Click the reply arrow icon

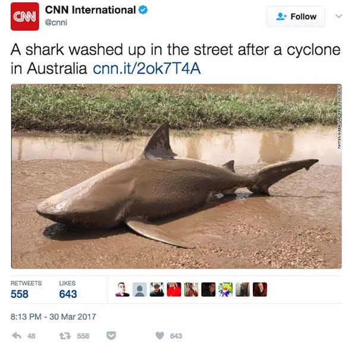click(x=17, y=336)
